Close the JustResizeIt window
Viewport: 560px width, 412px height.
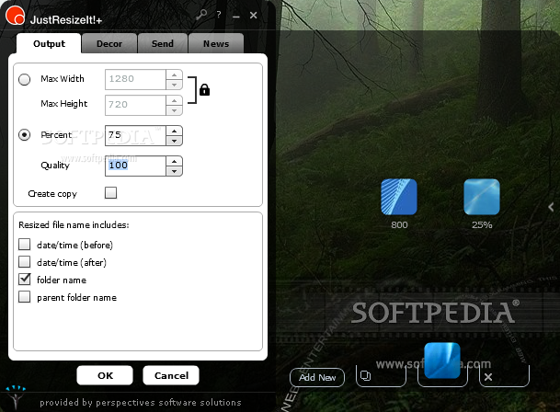(253, 15)
